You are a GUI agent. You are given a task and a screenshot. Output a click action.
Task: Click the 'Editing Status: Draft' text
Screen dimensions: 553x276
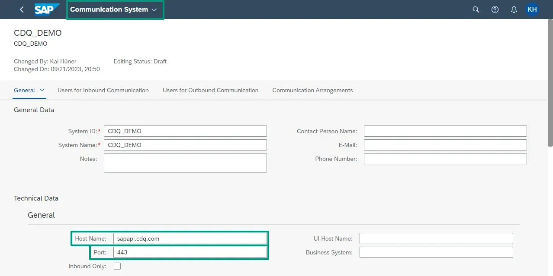click(x=140, y=61)
